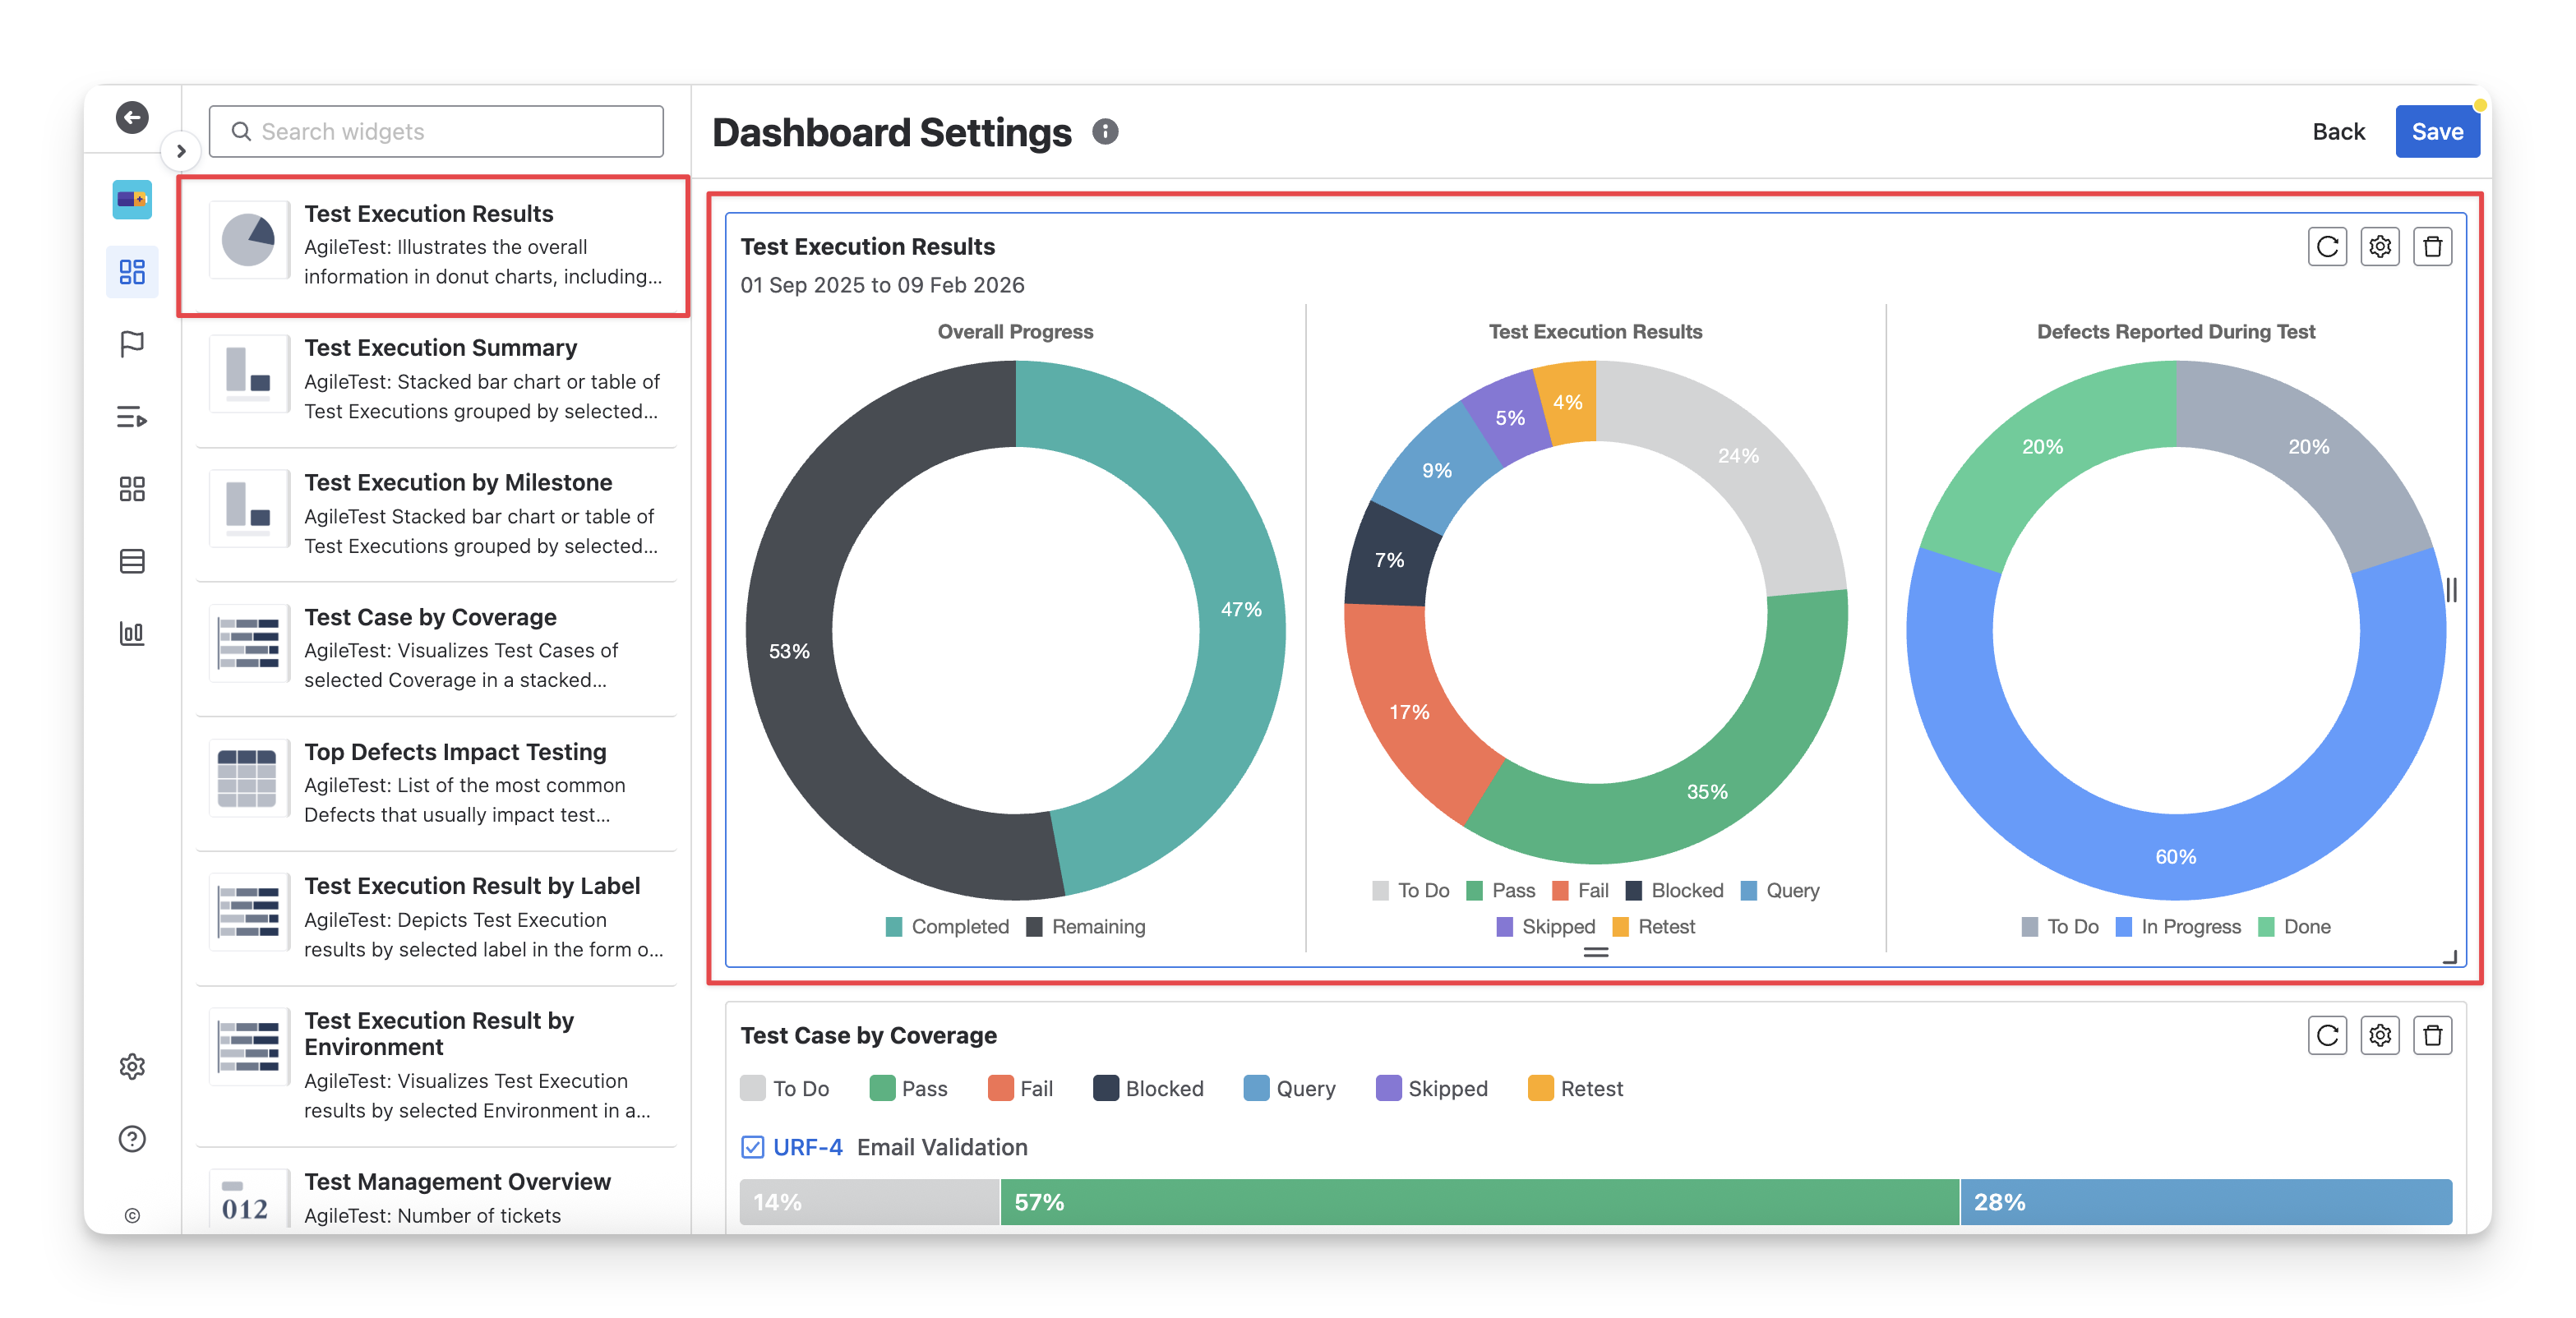Delete the Test Case by Coverage widget

click(x=2432, y=1035)
